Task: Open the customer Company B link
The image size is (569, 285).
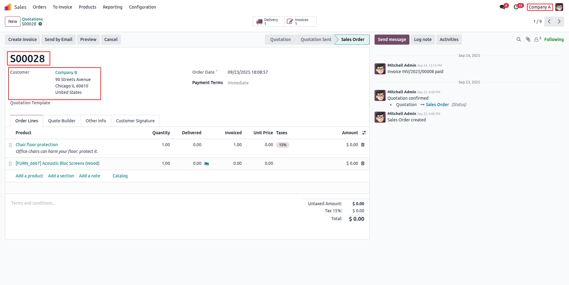Action: click(x=66, y=72)
